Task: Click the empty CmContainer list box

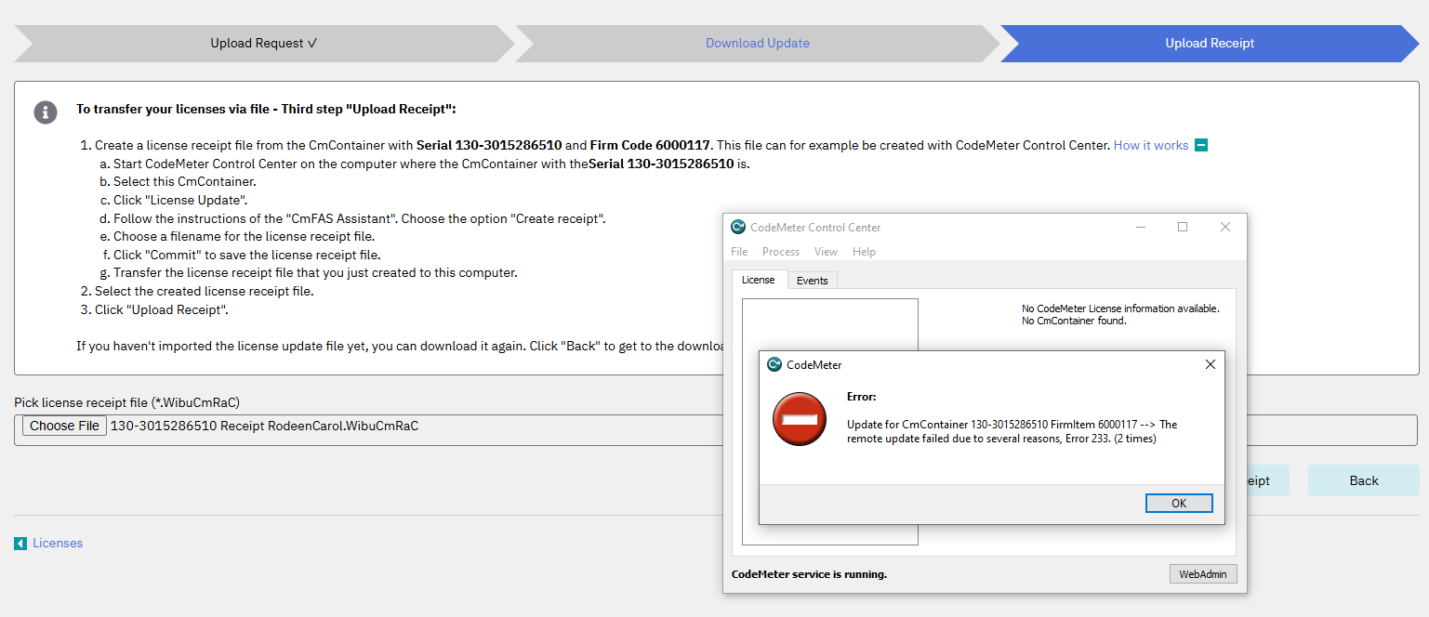Action: (x=830, y=422)
